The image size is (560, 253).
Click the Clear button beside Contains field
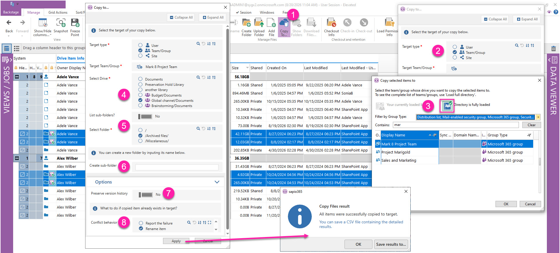coord(531,125)
